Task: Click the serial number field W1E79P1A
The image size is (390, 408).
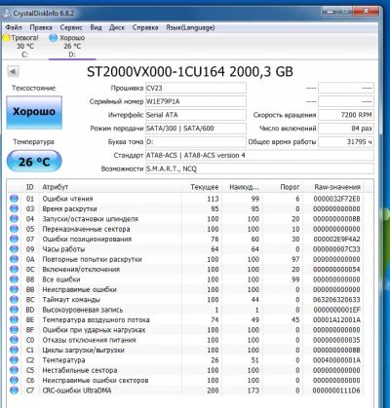Action: click(x=196, y=101)
